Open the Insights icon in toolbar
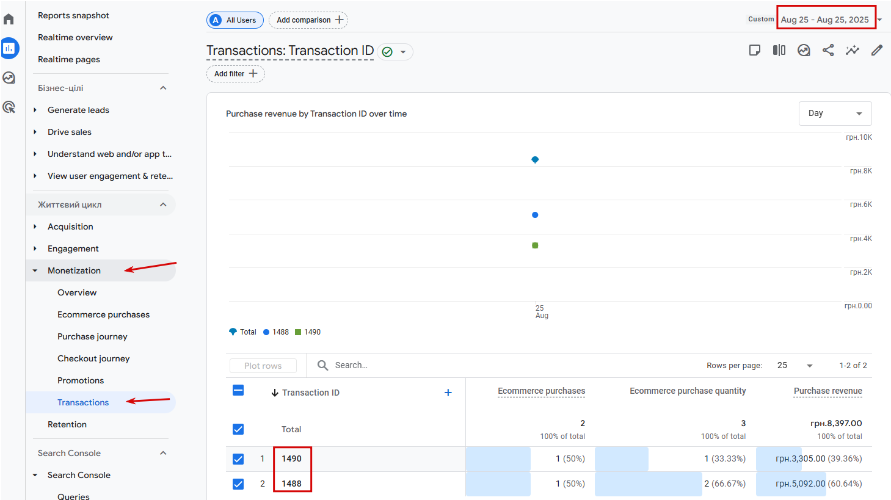This screenshot has width=891, height=500. click(804, 50)
